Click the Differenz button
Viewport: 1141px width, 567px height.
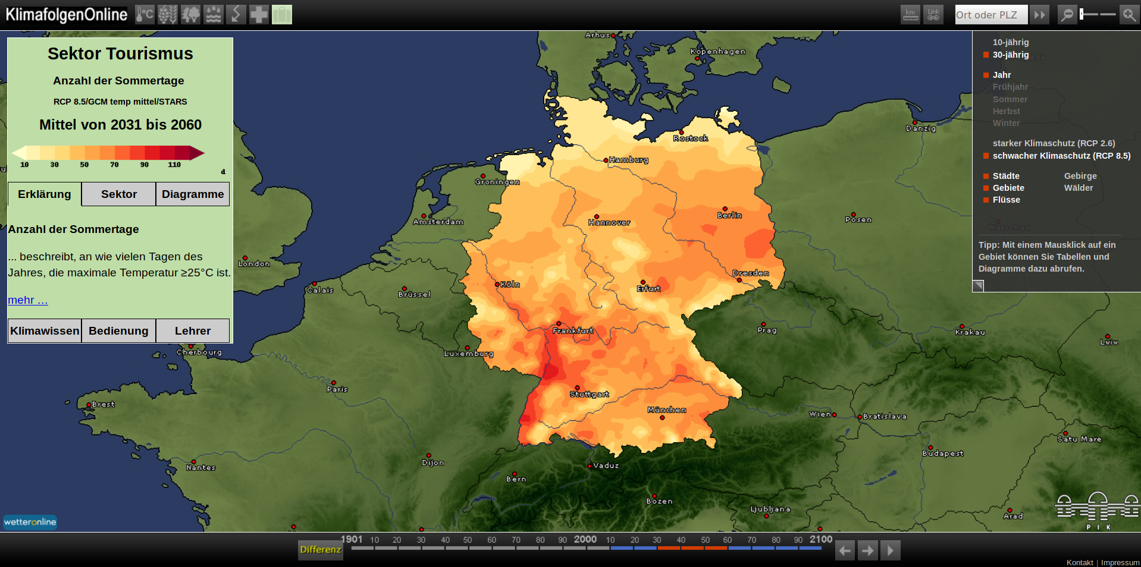point(320,550)
